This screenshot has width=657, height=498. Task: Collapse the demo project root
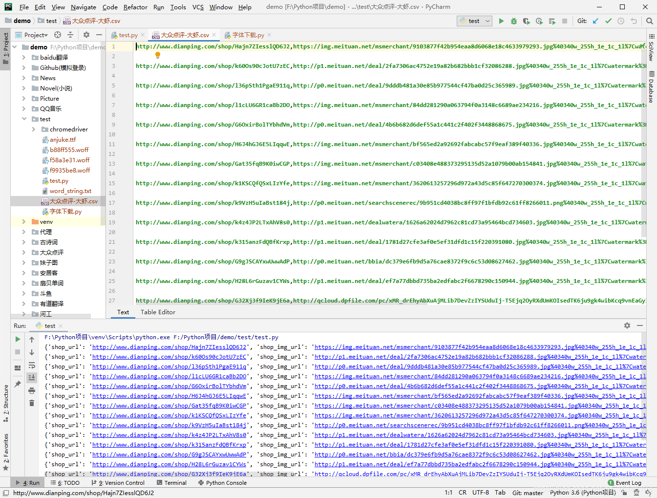click(x=15, y=47)
